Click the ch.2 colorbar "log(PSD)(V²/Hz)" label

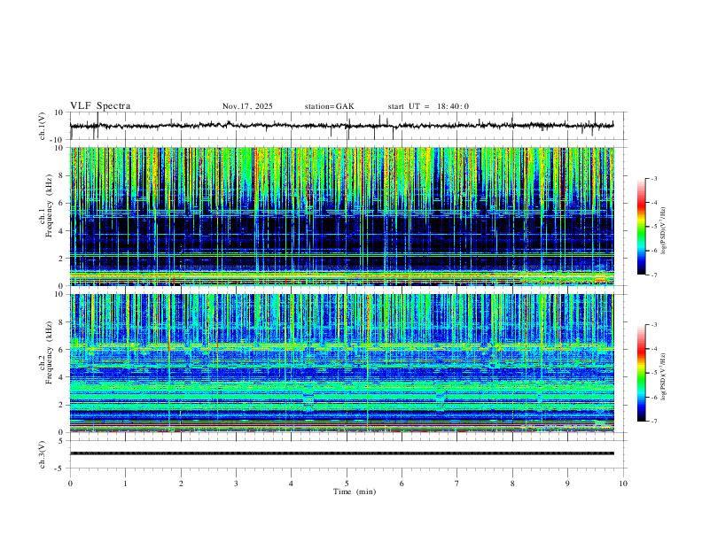(663, 376)
